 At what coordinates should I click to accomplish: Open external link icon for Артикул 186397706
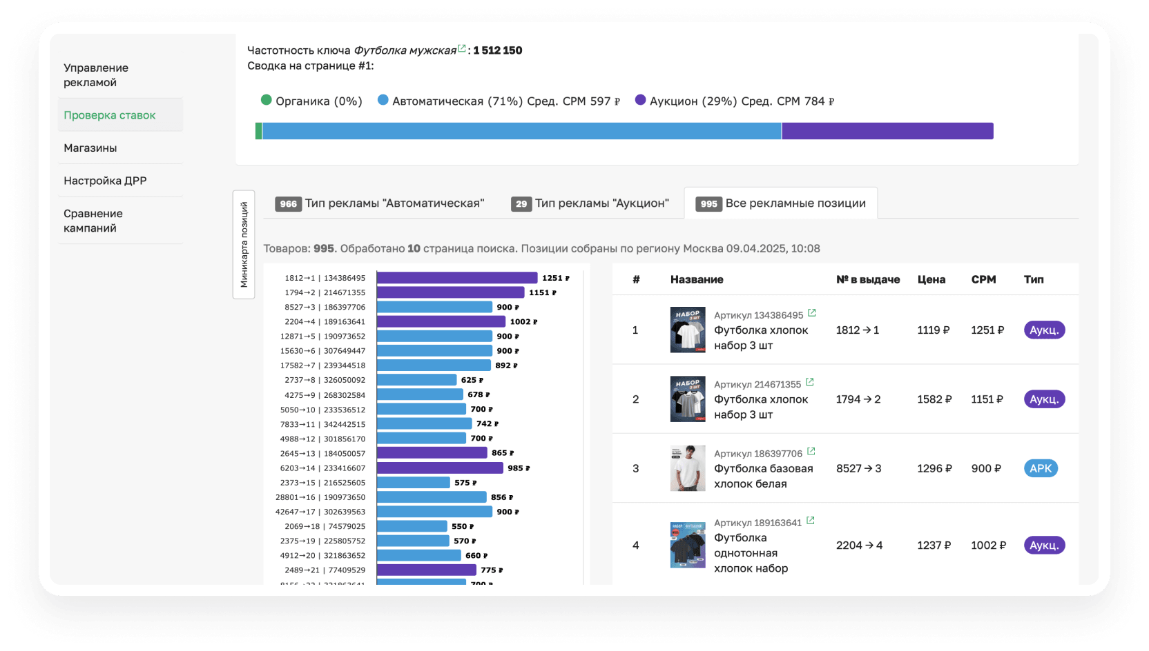(x=811, y=452)
